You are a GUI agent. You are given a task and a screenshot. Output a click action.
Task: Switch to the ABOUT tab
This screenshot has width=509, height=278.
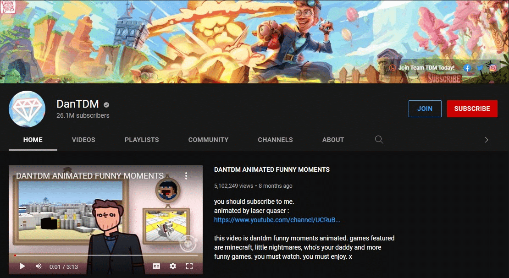(x=333, y=140)
